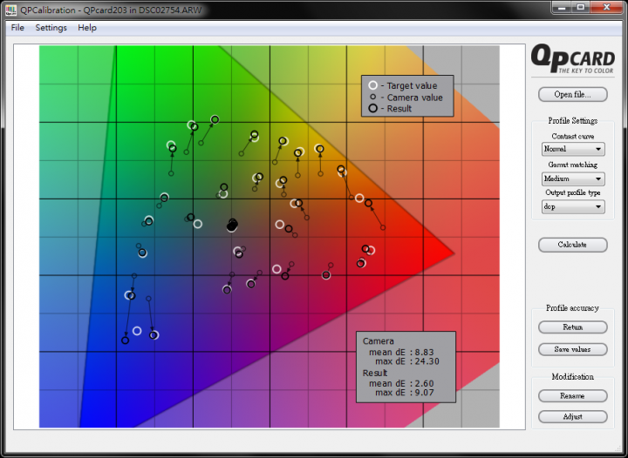Minimize the QPCalibration window

(x=562, y=8)
